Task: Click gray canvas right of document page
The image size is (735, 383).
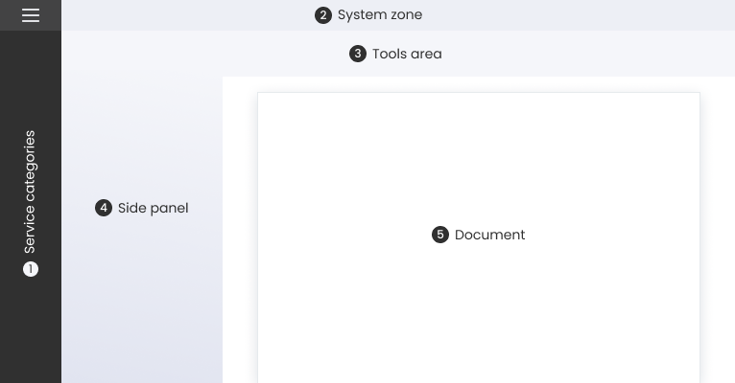Action: [718, 239]
